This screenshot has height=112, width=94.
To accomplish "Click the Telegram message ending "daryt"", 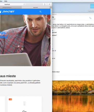I will (56, 72).
